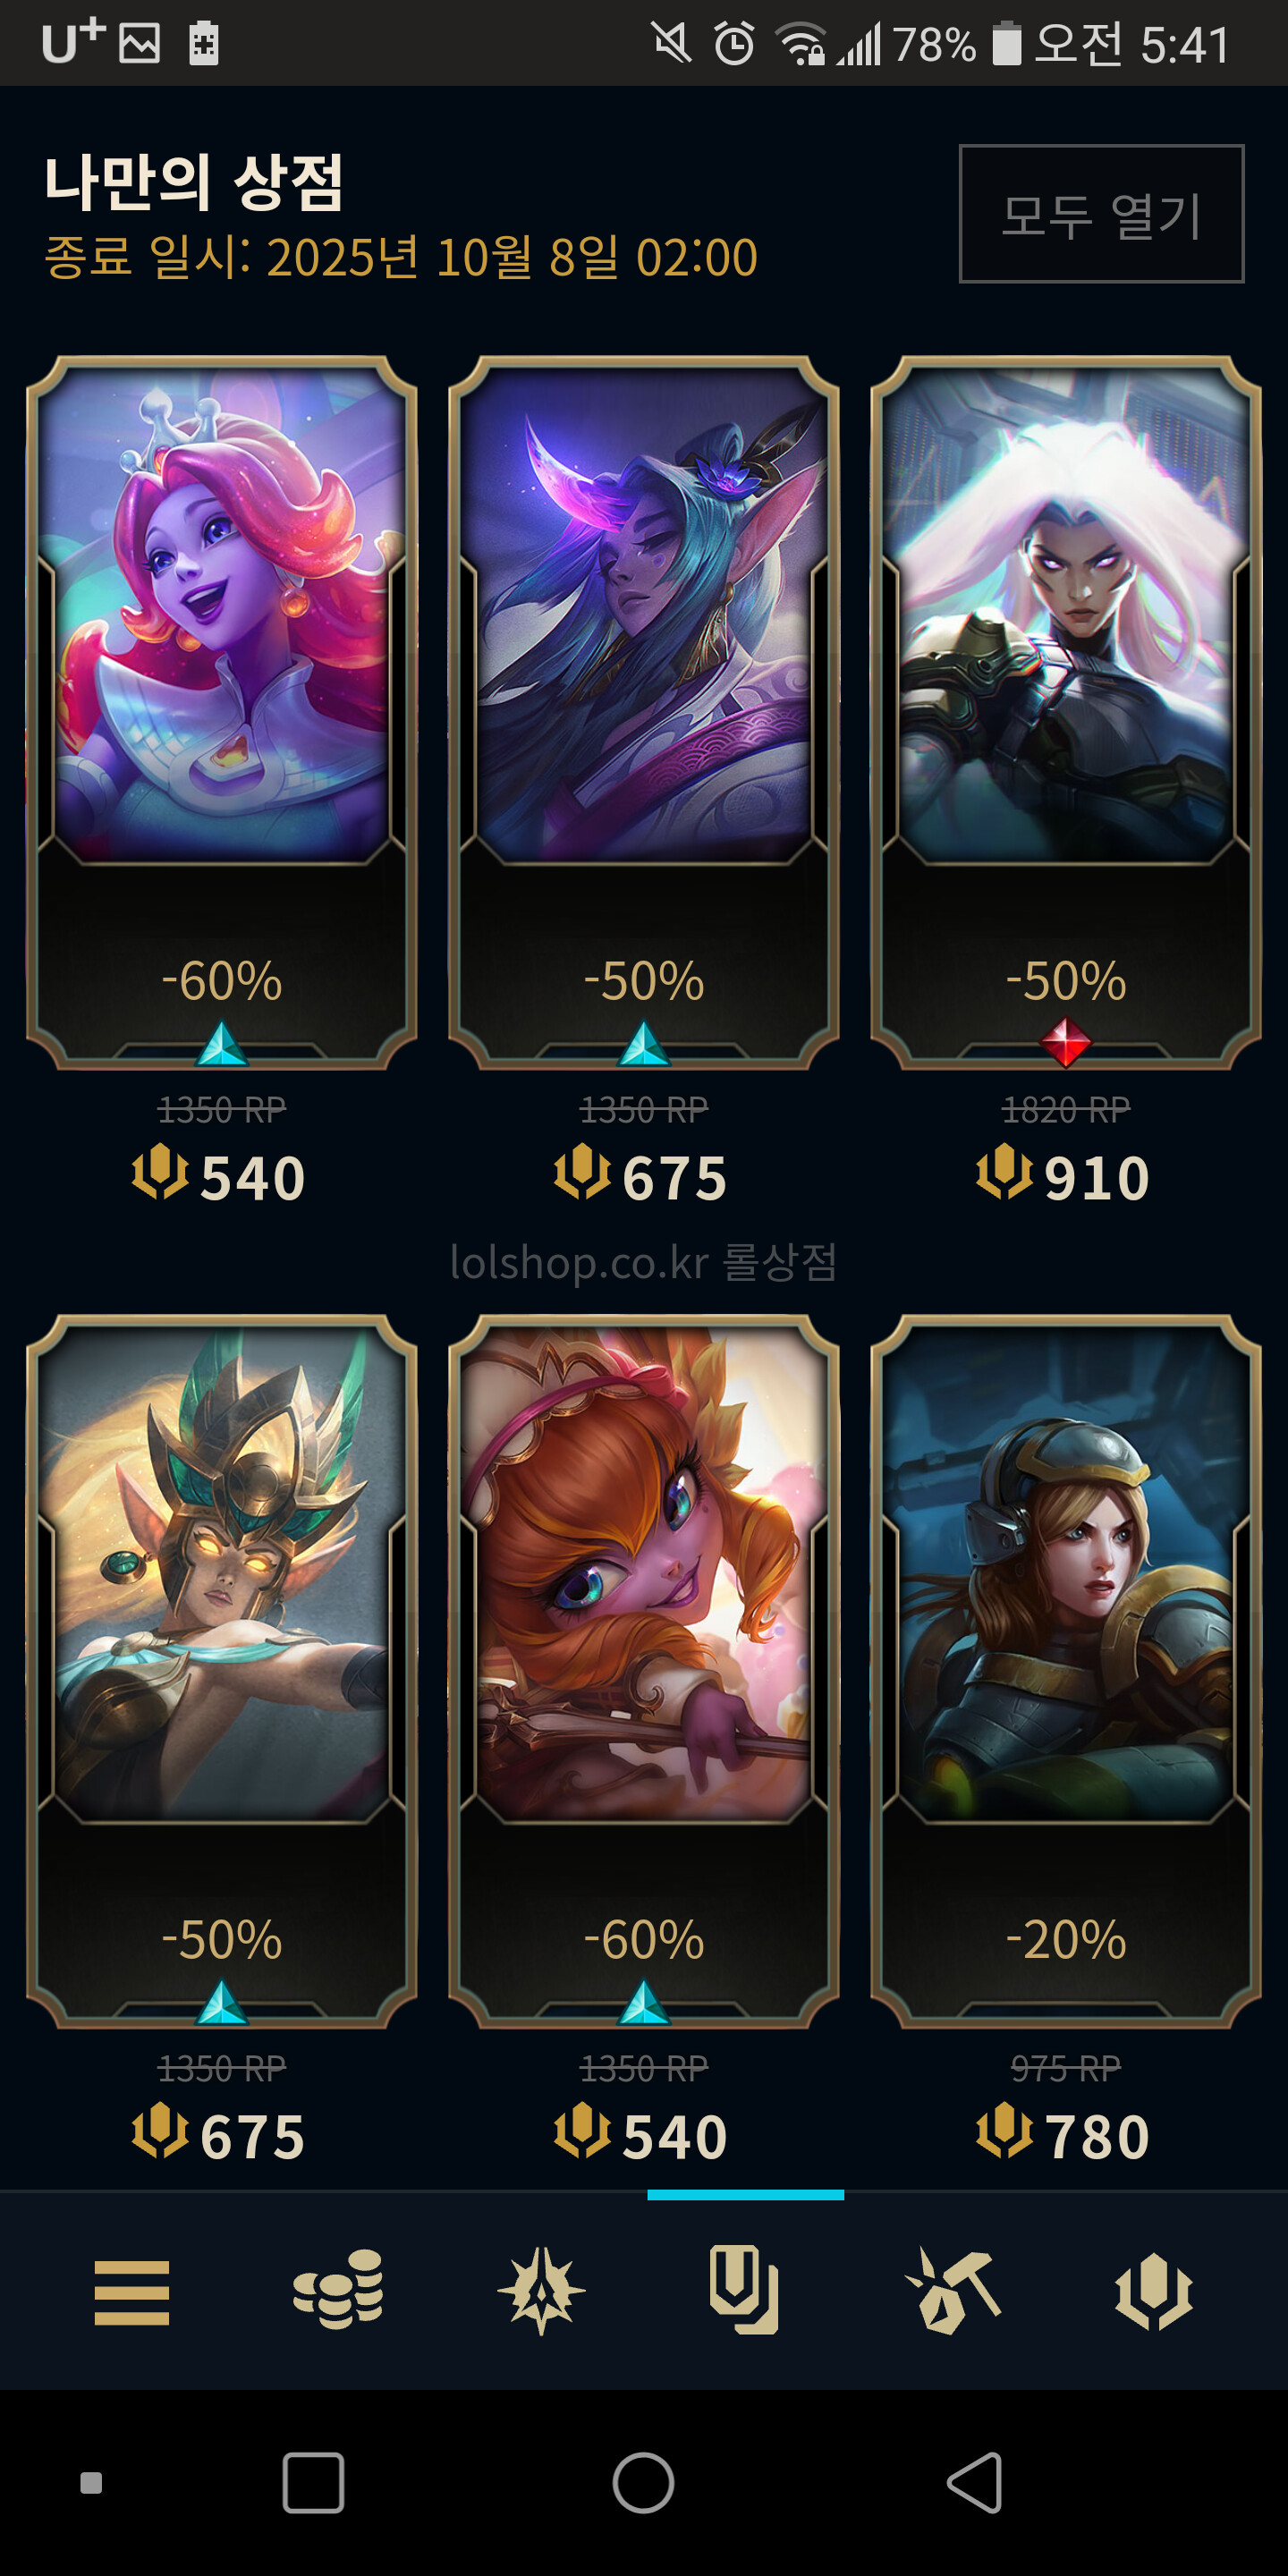Open the spiky star emblem tab
Image resolution: width=1288 pixels, height=2576 pixels.
coord(541,2290)
